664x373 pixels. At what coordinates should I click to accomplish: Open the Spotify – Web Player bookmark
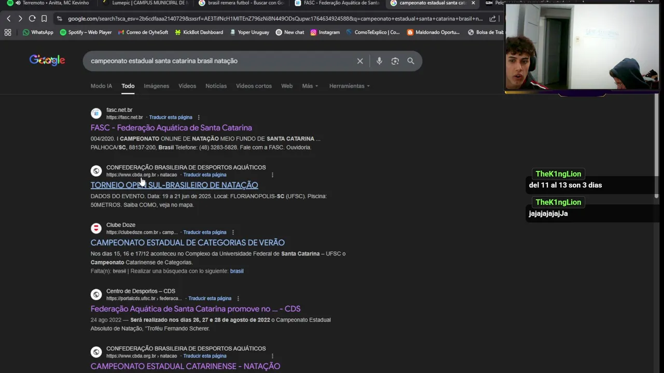pyautogui.click(x=86, y=32)
